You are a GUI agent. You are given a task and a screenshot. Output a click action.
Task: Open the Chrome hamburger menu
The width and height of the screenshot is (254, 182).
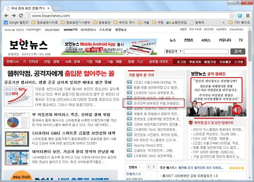pyautogui.click(x=248, y=16)
